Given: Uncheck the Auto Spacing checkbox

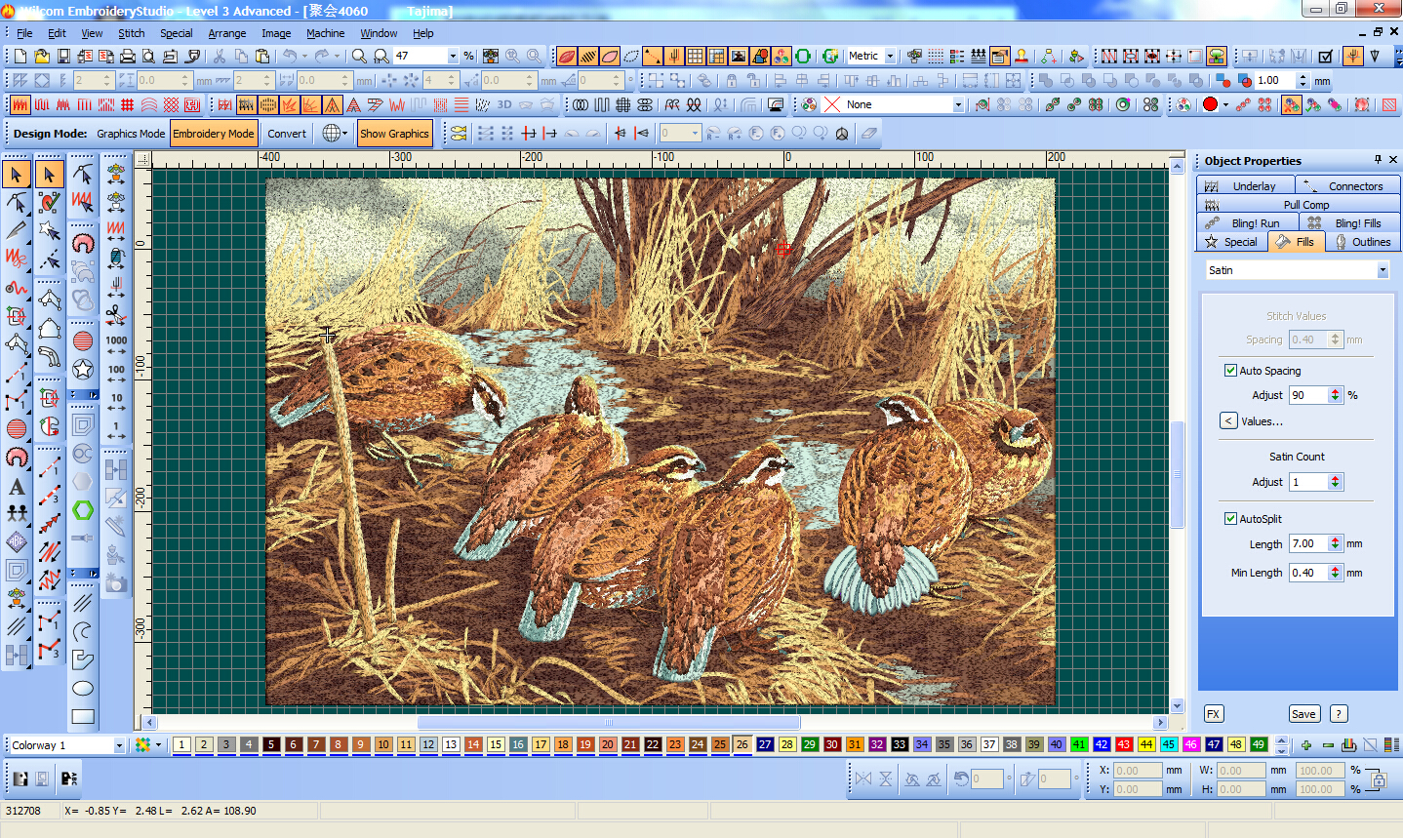Looking at the screenshot, I should (x=1230, y=371).
